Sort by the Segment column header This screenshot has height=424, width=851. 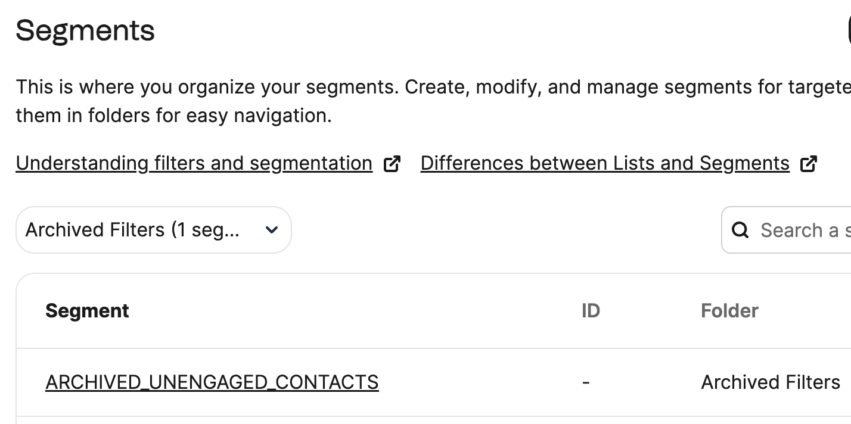coord(87,311)
